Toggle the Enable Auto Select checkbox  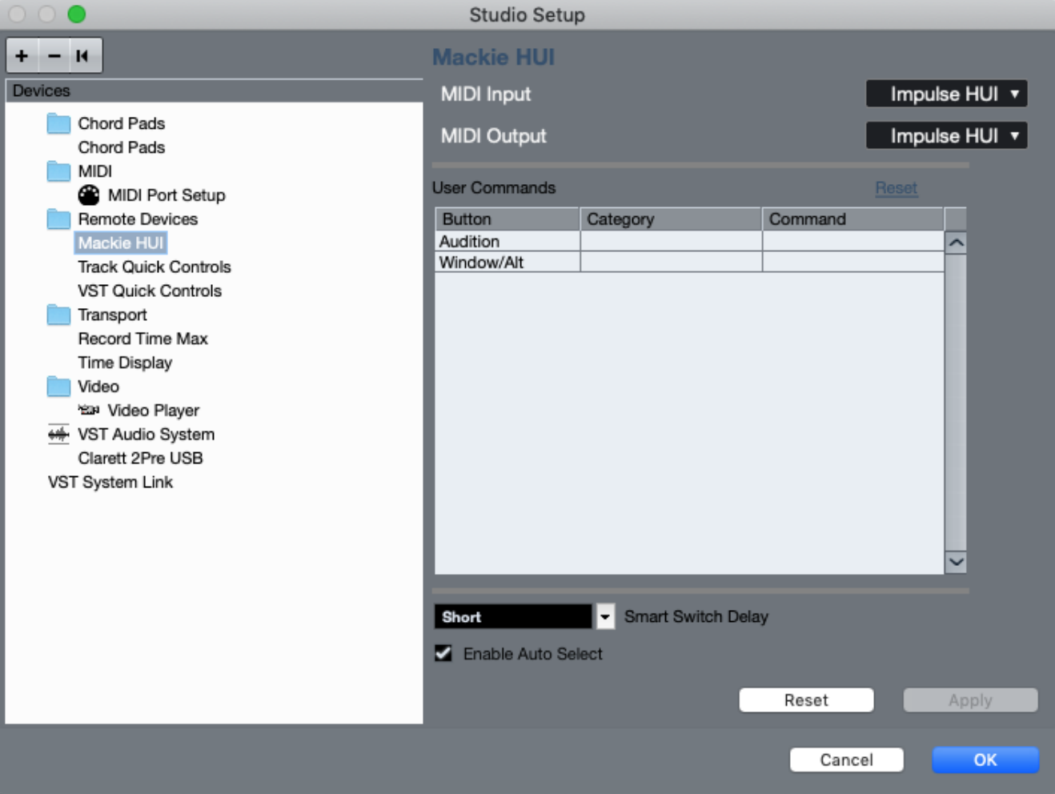coord(443,653)
